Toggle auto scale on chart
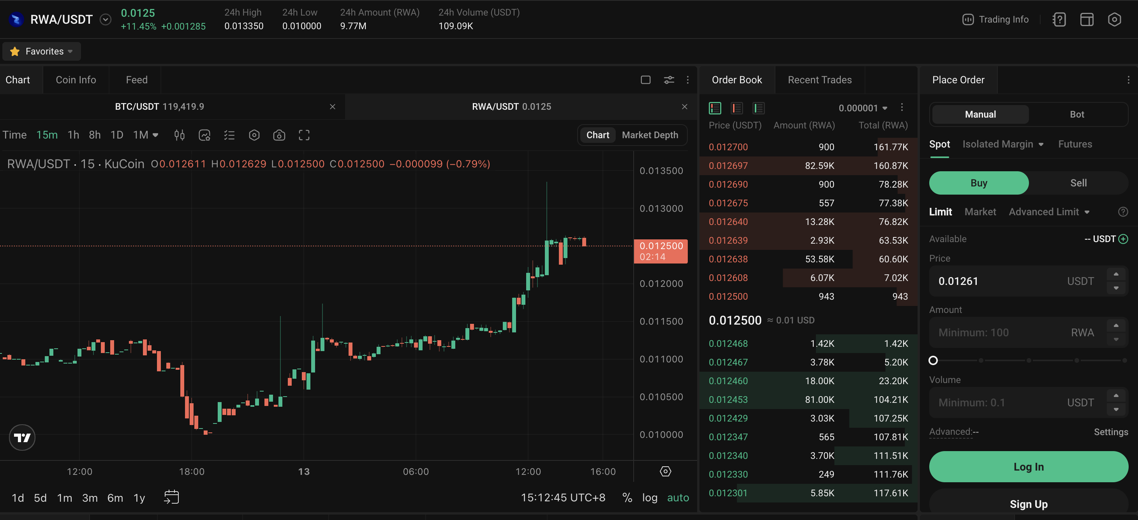This screenshot has width=1138, height=520. 678,497
